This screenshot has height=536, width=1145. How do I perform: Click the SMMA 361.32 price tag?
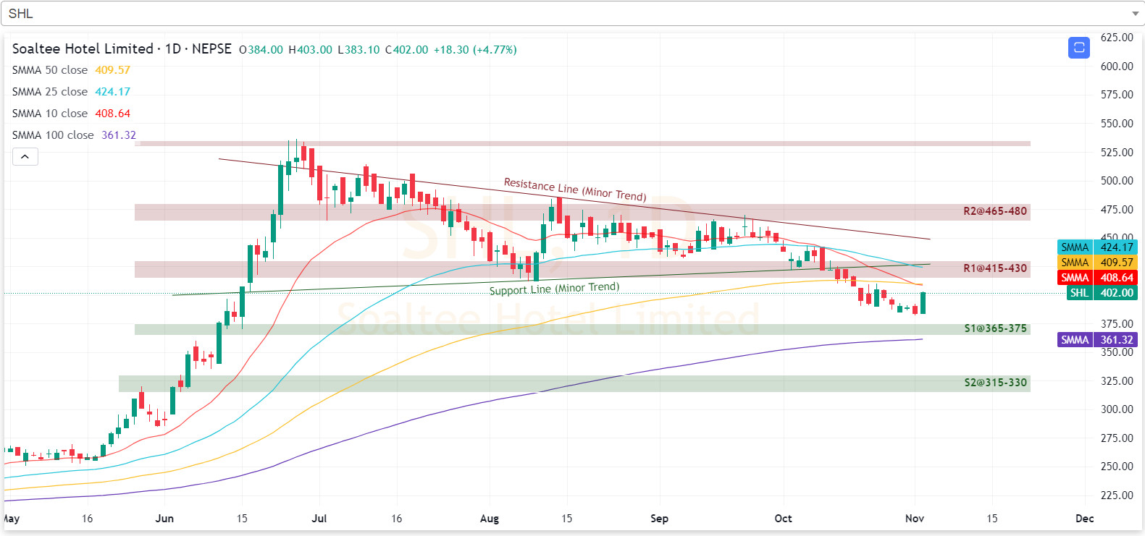[1097, 340]
